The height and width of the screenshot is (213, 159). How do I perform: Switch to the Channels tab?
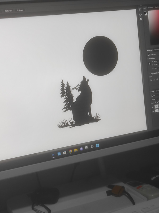157,91
